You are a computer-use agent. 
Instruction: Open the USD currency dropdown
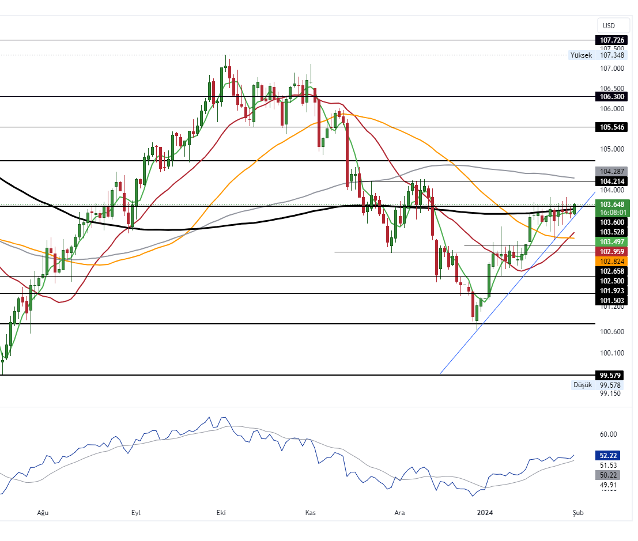point(609,25)
